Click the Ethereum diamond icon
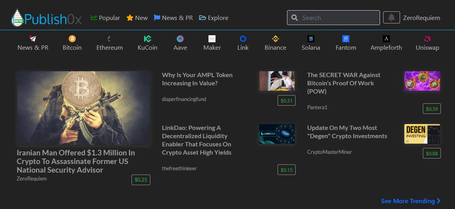Viewport: 455px width, 209px height. [110, 39]
